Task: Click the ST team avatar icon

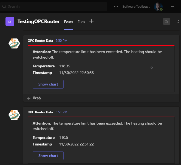Action: tap(10, 21)
